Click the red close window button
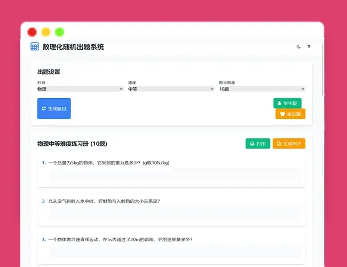 pyautogui.click(x=32, y=32)
